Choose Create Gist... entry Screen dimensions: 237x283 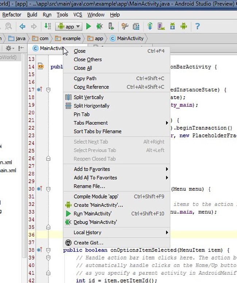coord(117,243)
